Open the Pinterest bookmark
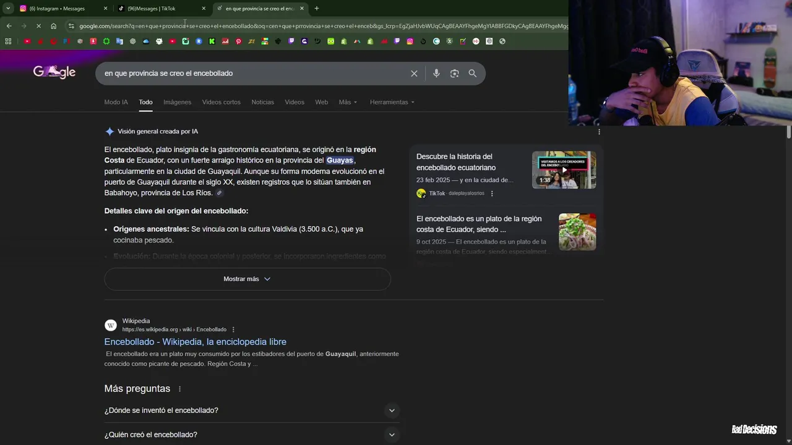 pyautogui.click(x=238, y=41)
